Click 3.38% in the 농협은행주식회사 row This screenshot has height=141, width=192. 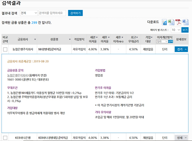pos(104,49)
